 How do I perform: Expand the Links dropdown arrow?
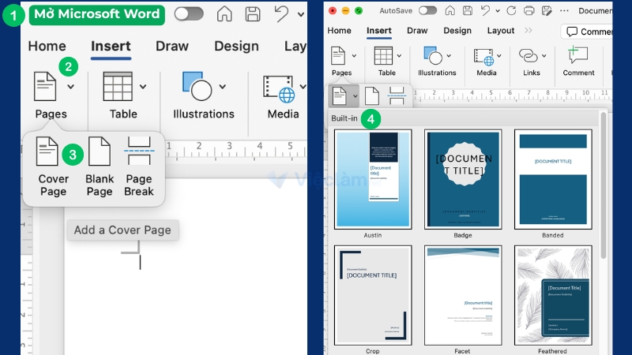tap(544, 55)
